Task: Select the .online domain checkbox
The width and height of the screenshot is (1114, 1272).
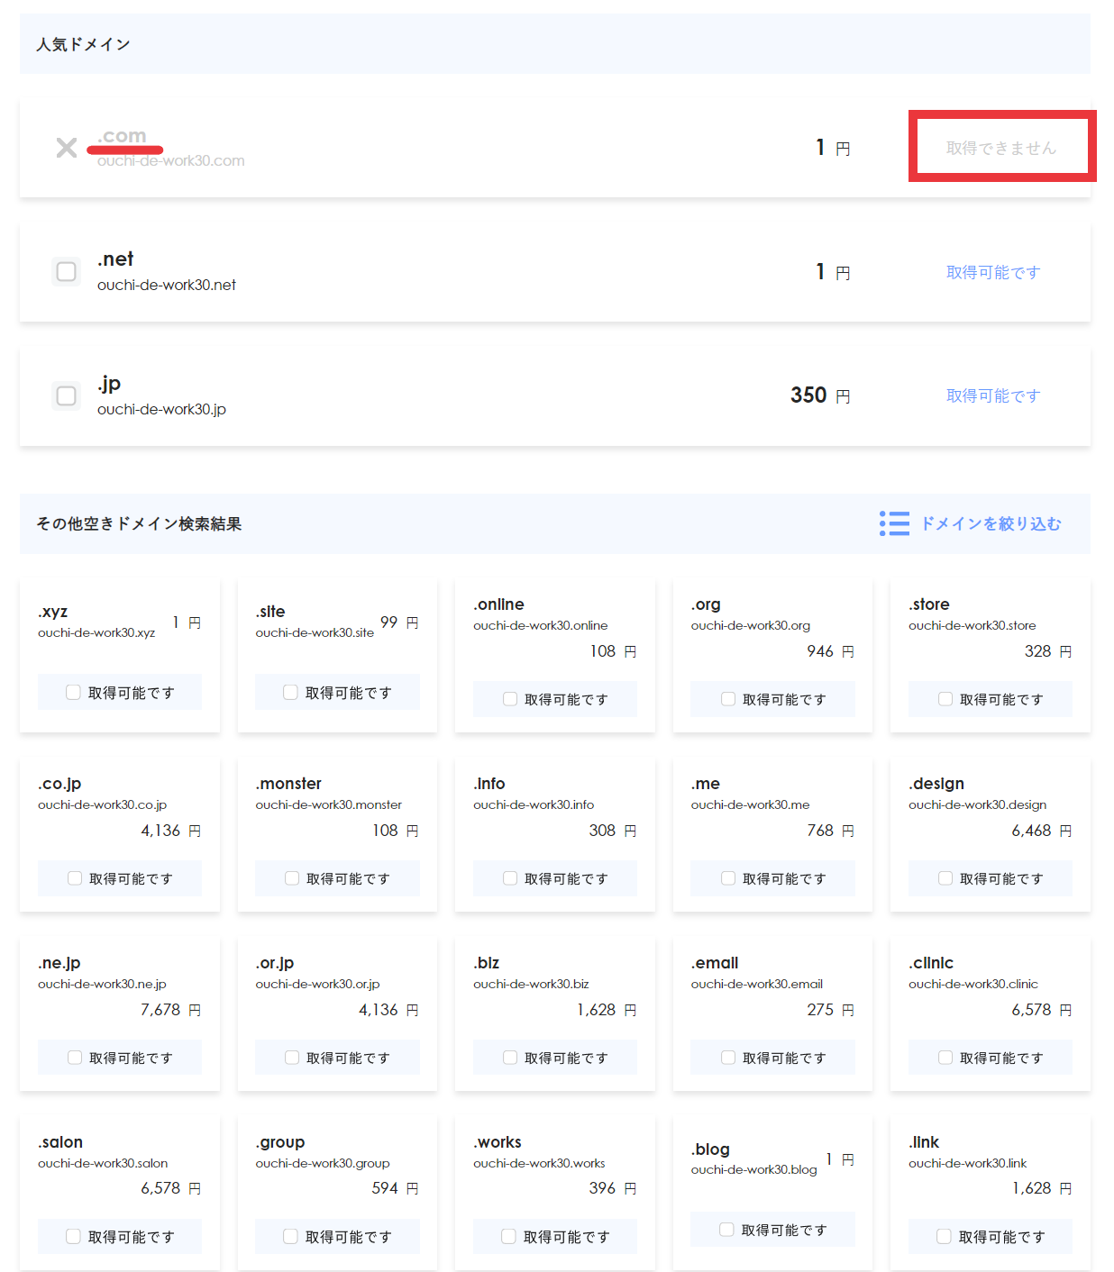Action: [x=510, y=699]
